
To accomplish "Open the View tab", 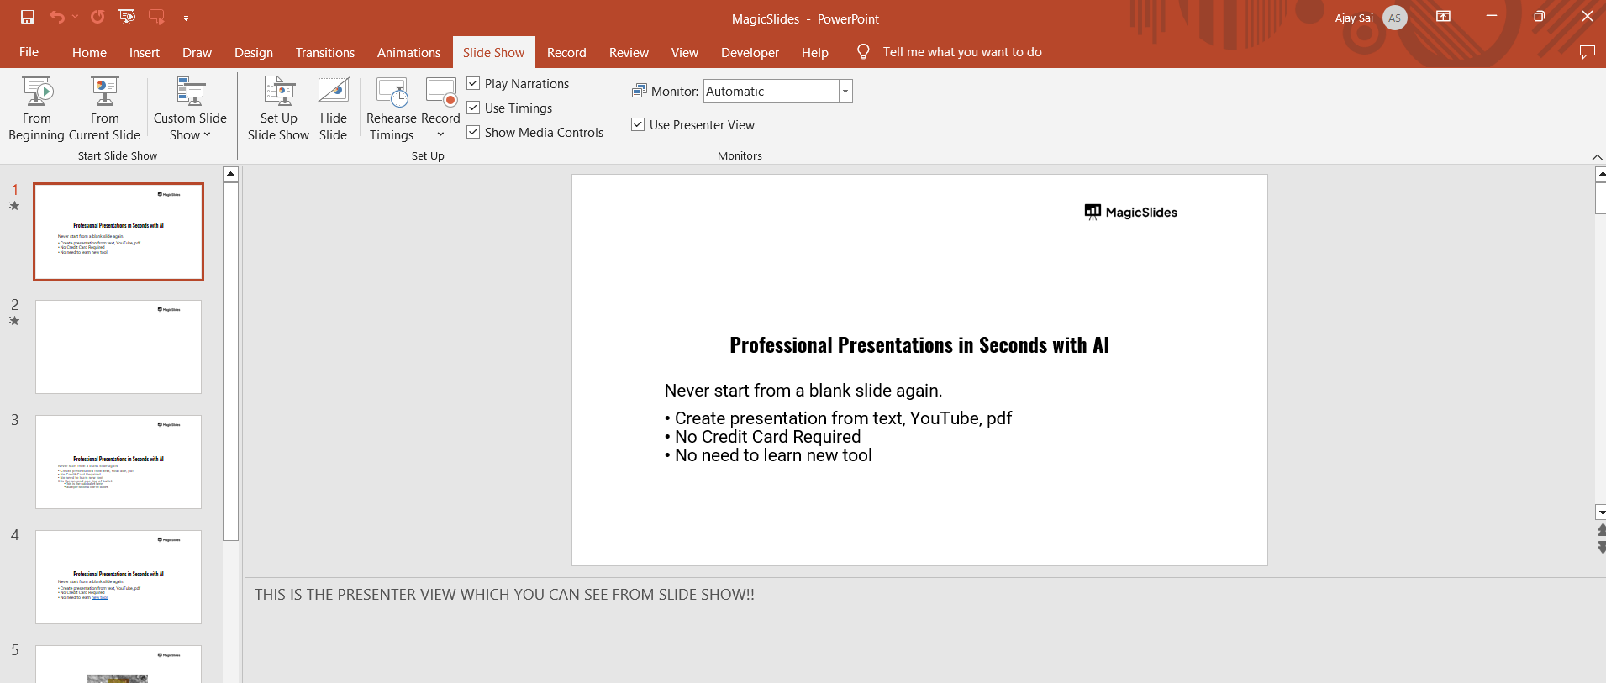I will tap(685, 52).
